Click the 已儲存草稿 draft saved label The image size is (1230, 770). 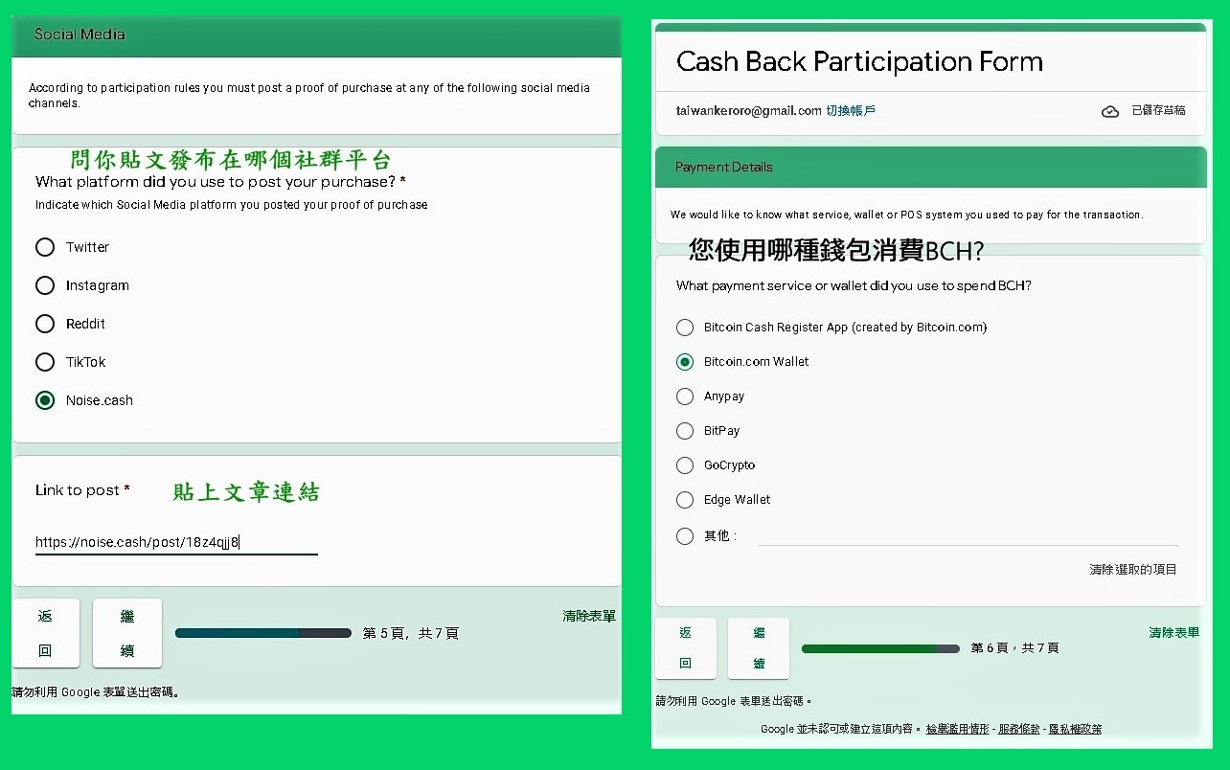(x=1158, y=111)
